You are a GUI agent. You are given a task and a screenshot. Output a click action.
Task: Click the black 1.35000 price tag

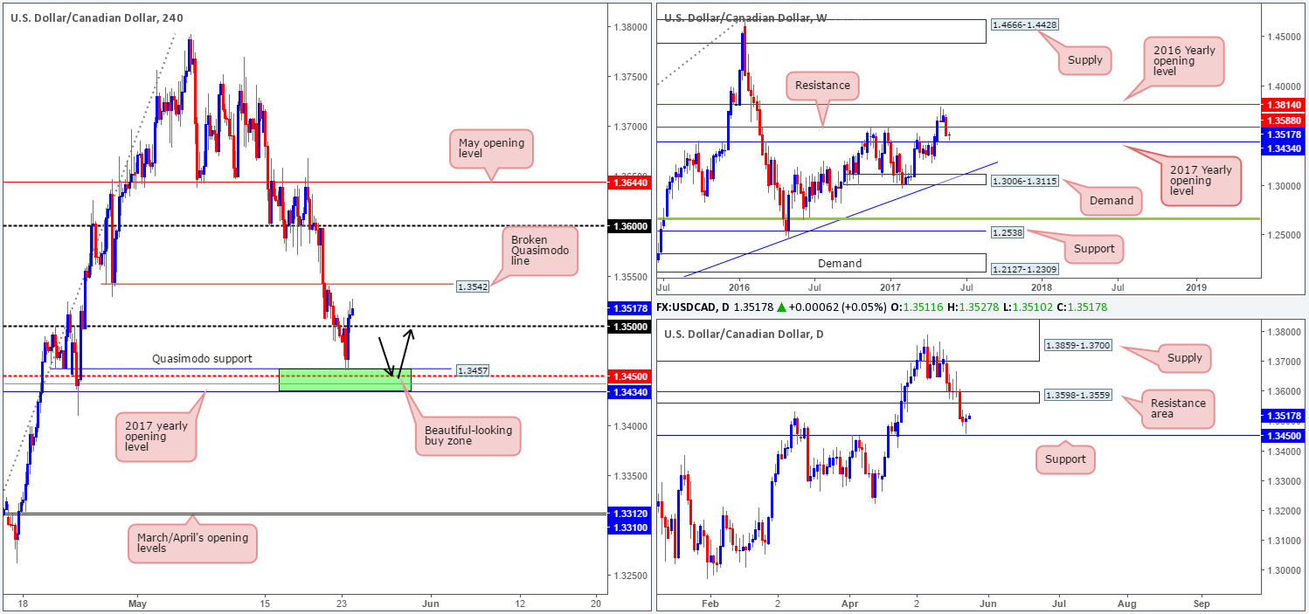coord(627,327)
